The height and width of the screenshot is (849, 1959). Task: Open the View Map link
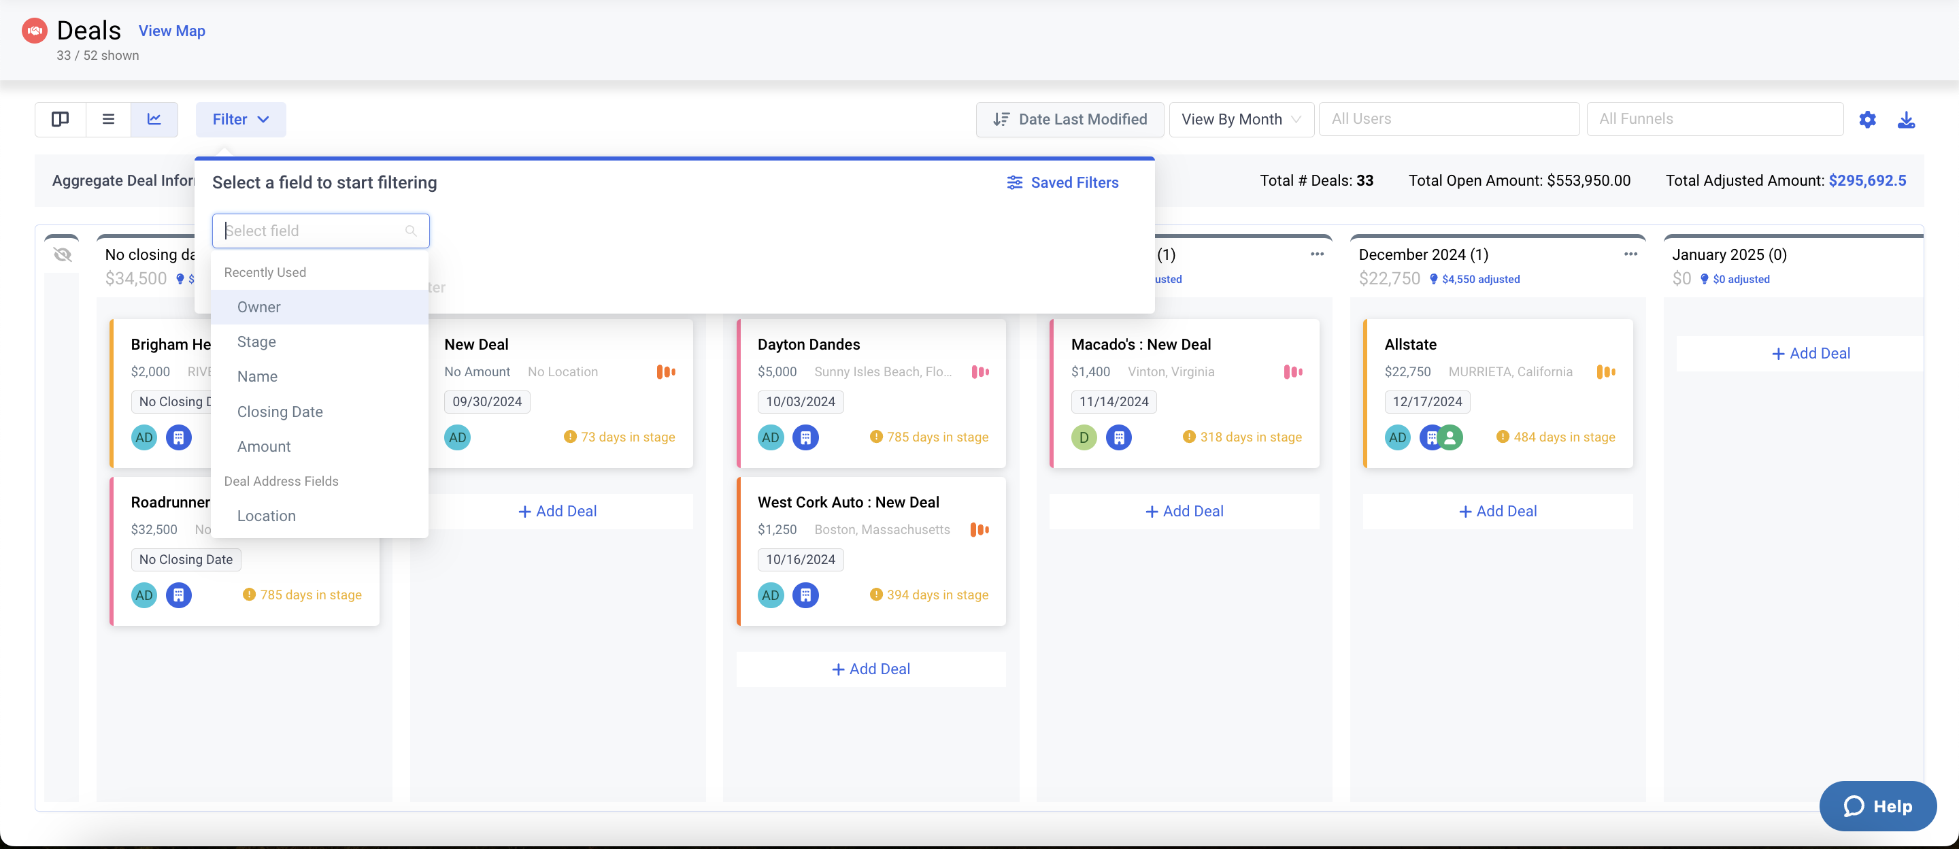coord(172,31)
